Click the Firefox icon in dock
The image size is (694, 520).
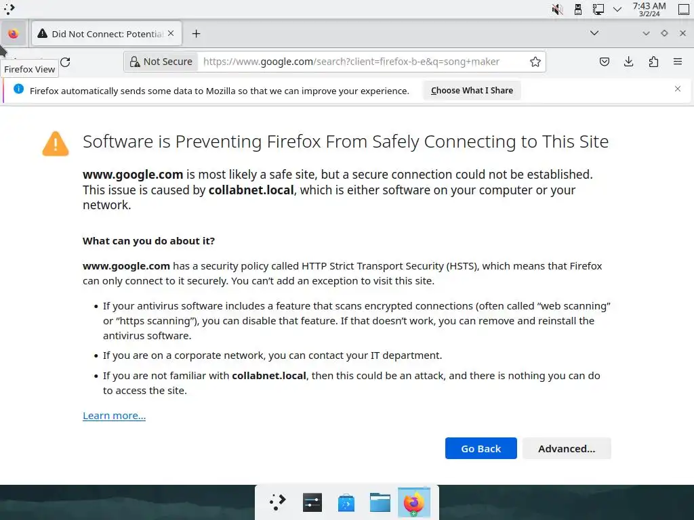[x=414, y=502]
